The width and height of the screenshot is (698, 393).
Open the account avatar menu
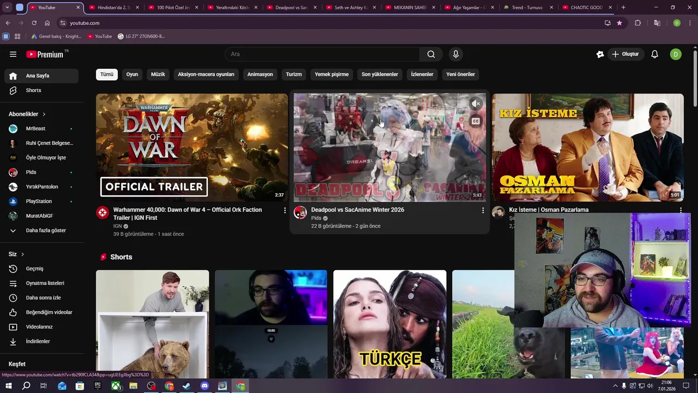(676, 54)
